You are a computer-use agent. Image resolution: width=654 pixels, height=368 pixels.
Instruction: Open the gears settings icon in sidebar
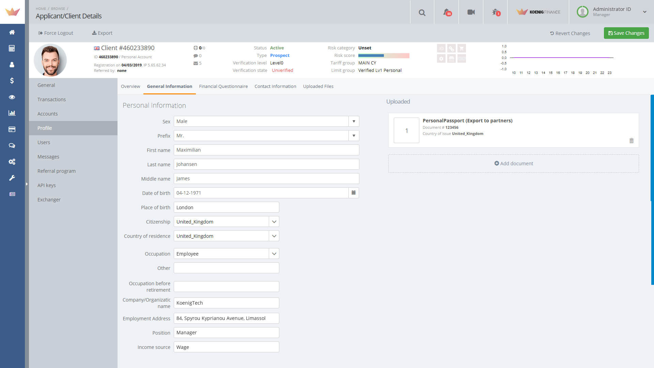(x=12, y=162)
